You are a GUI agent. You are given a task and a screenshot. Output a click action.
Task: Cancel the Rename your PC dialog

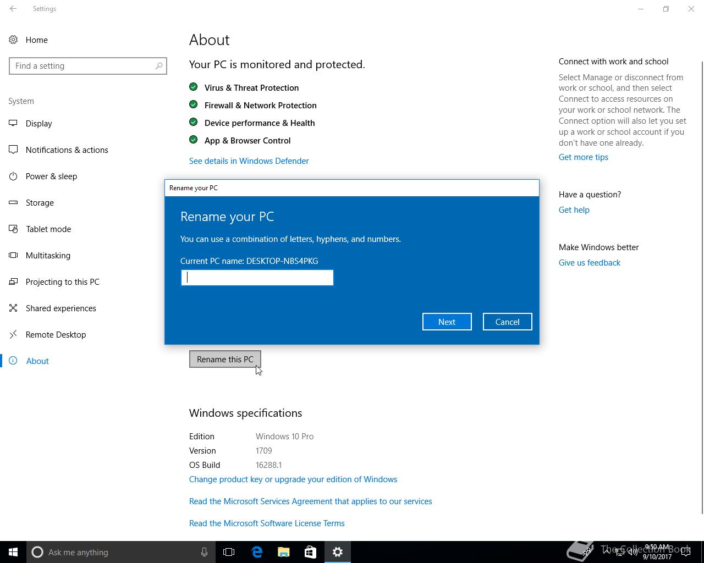(507, 322)
